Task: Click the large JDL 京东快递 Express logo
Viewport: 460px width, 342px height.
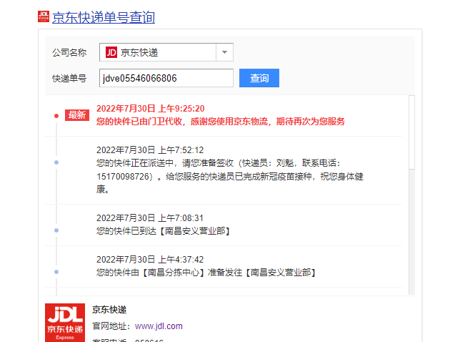Action: coord(65,323)
